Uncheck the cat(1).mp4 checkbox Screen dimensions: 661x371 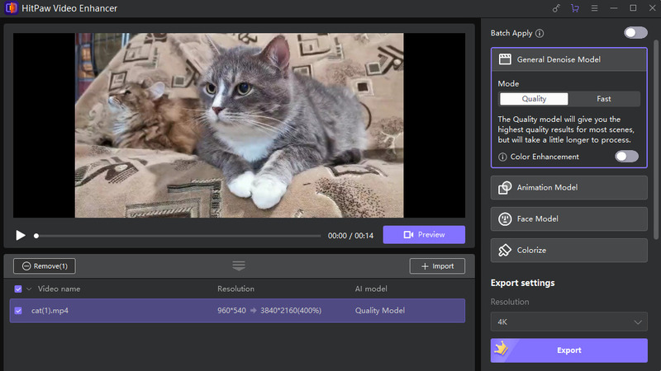pos(19,311)
